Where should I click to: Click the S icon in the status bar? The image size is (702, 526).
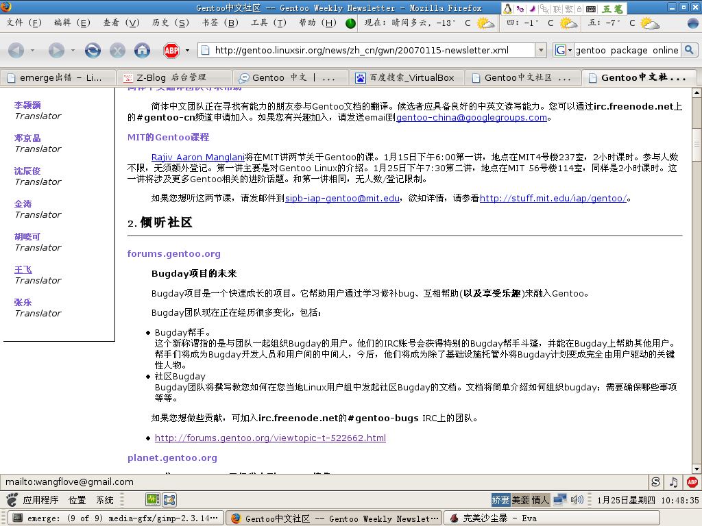pos(655,481)
